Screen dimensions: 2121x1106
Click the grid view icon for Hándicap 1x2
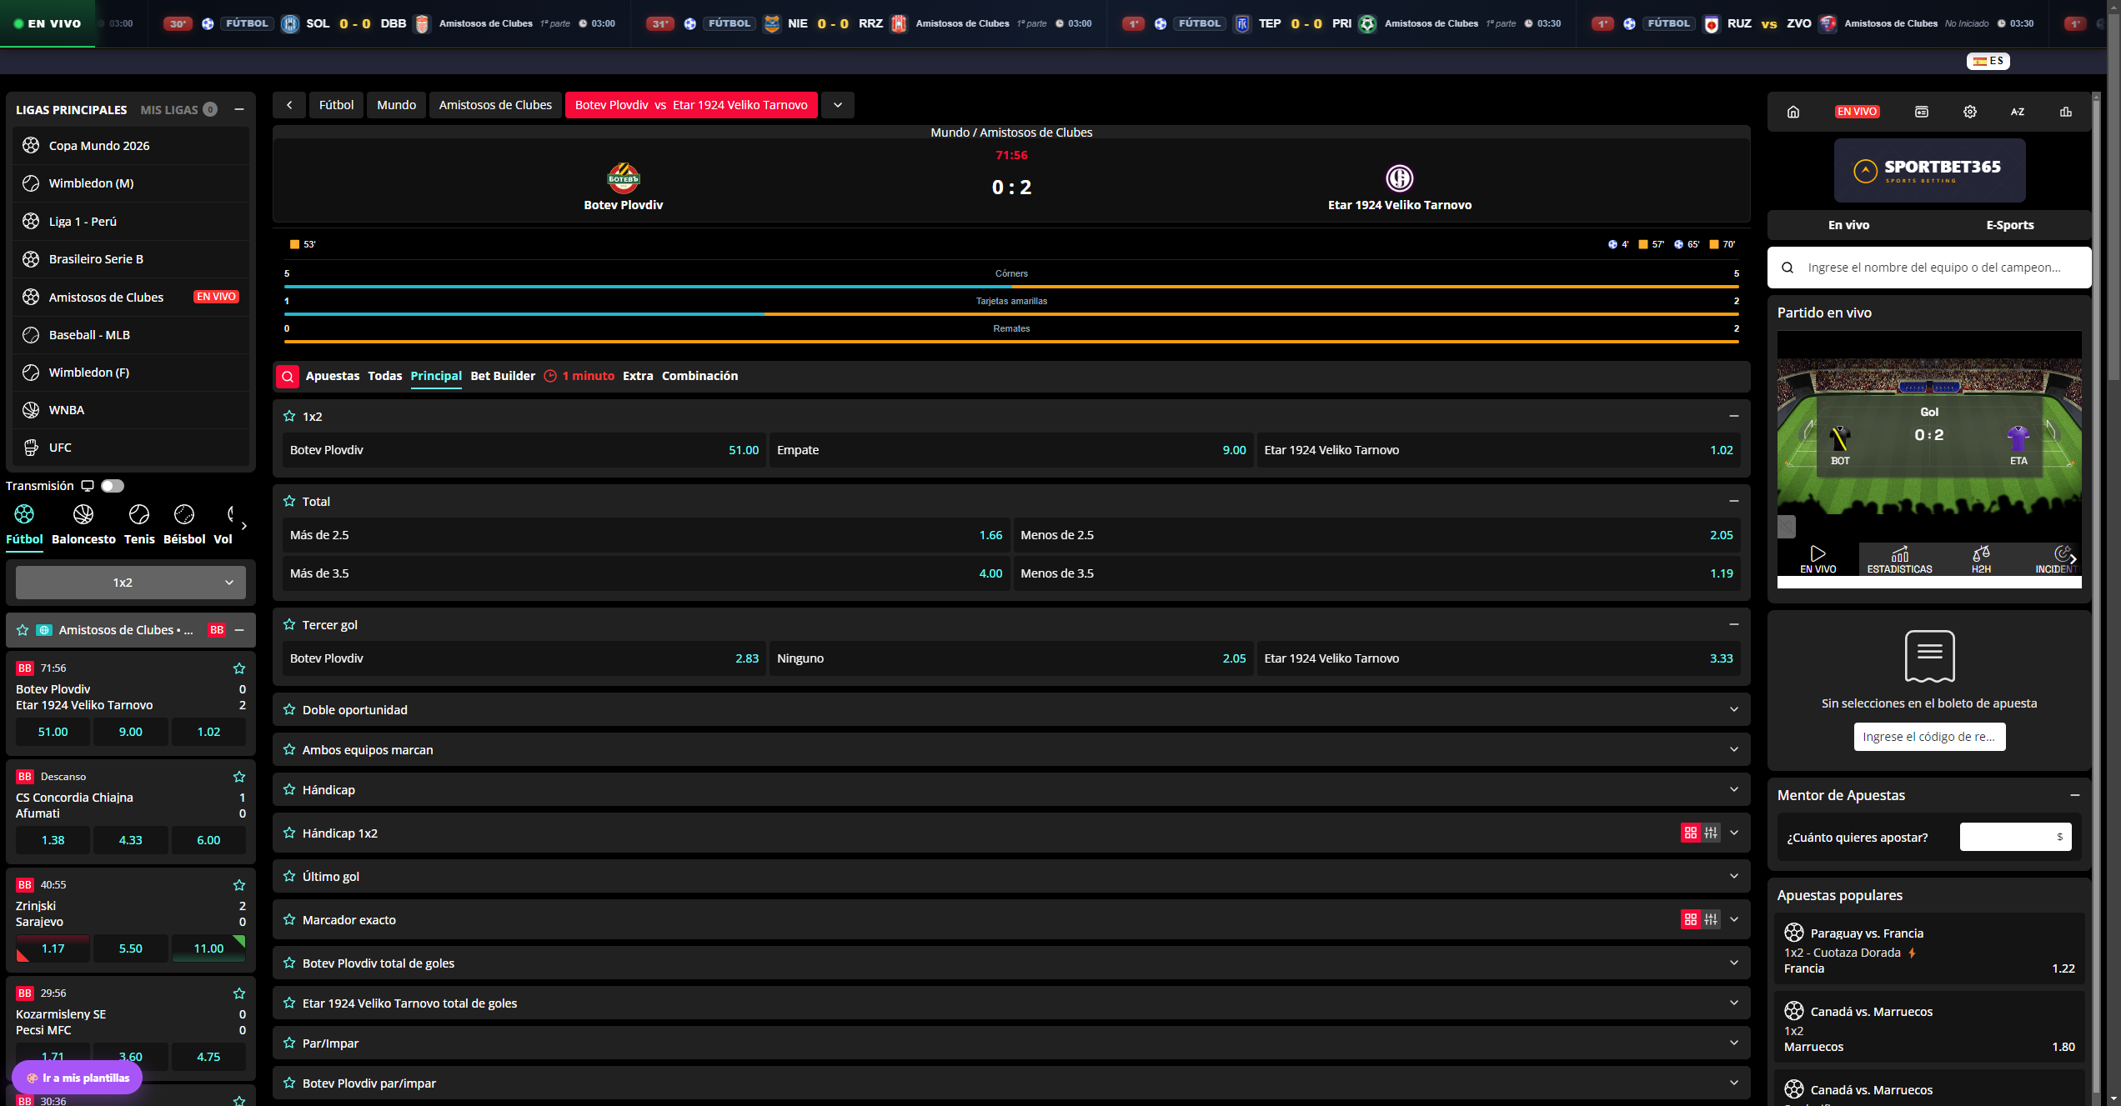(1690, 833)
